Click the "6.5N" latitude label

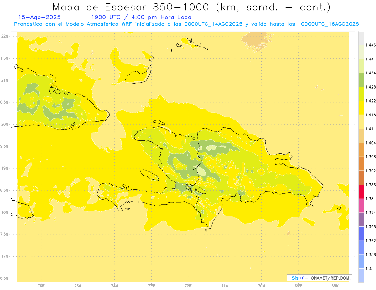point(4,278)
